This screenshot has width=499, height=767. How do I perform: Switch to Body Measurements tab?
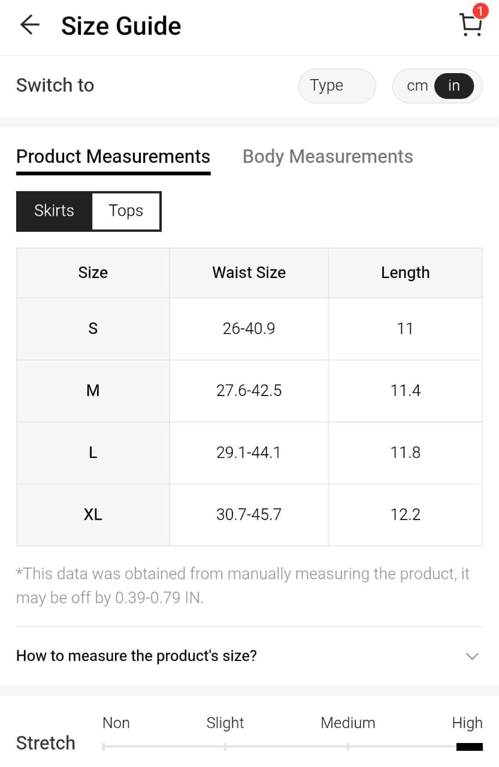(x=328, y=157)
